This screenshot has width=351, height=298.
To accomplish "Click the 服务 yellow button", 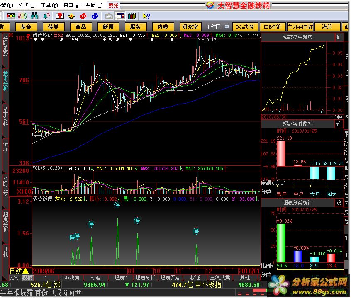I will (x=135, y=27).
